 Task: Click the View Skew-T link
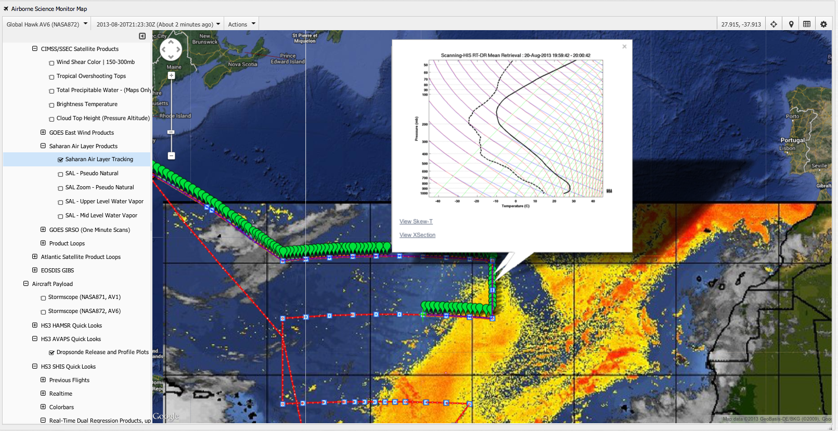pos(416,221)
